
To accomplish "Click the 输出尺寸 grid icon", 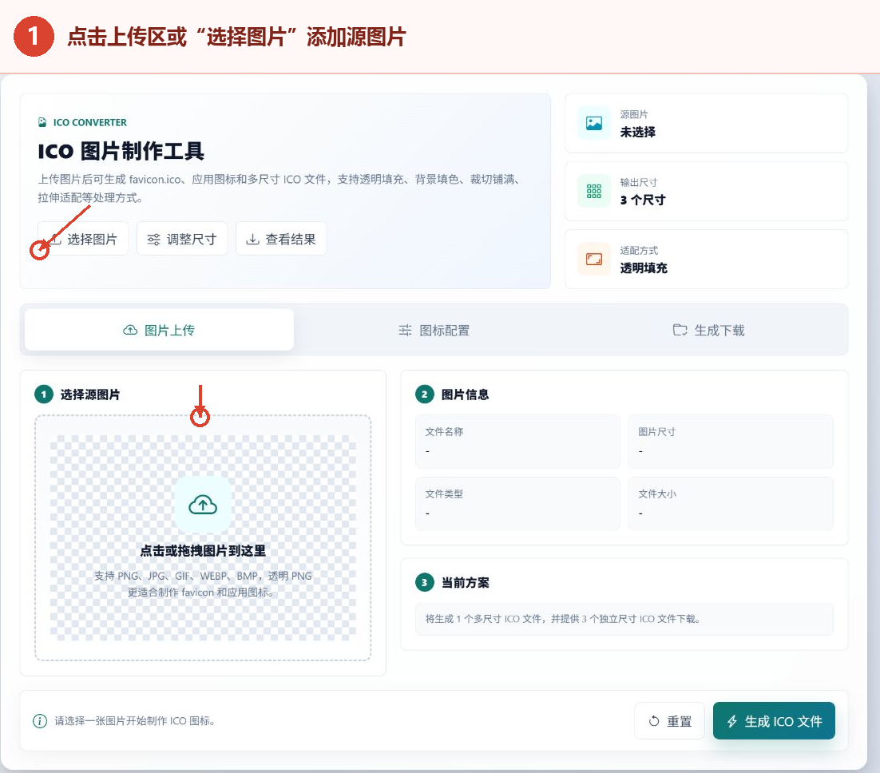I will [594, 192].
